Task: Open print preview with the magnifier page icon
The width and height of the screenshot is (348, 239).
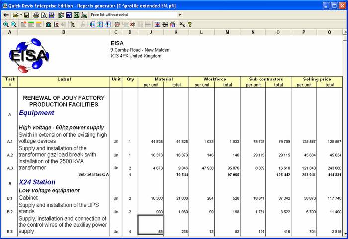Action: pos(44,15)
